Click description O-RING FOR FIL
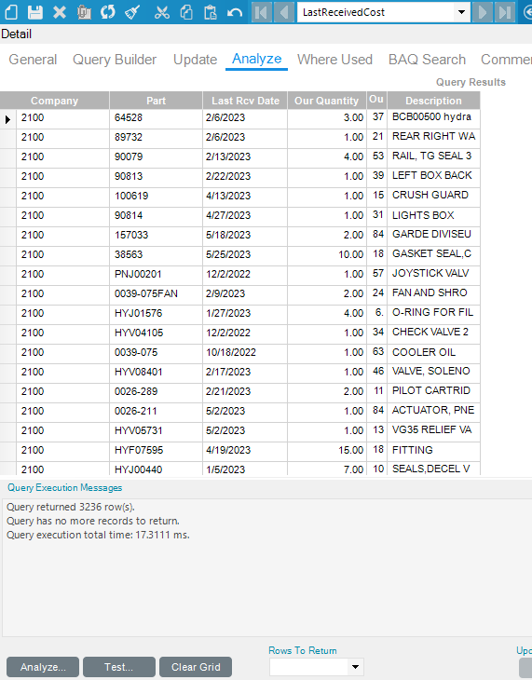 click(x=433, y=312)
